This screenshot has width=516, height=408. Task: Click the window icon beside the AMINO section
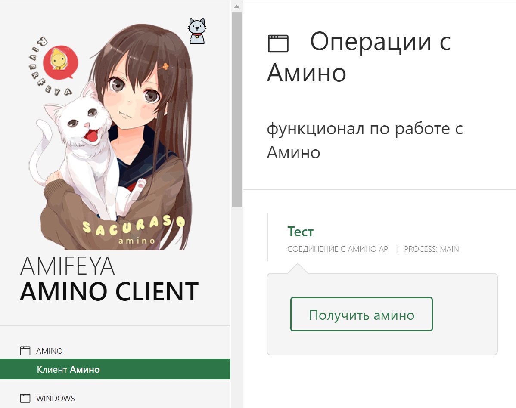(25, 351)
